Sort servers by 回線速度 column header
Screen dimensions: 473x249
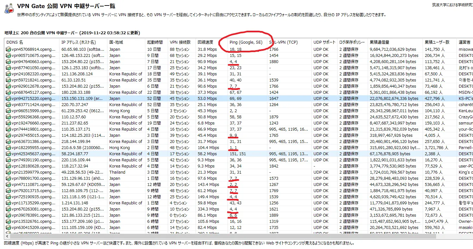205,42
